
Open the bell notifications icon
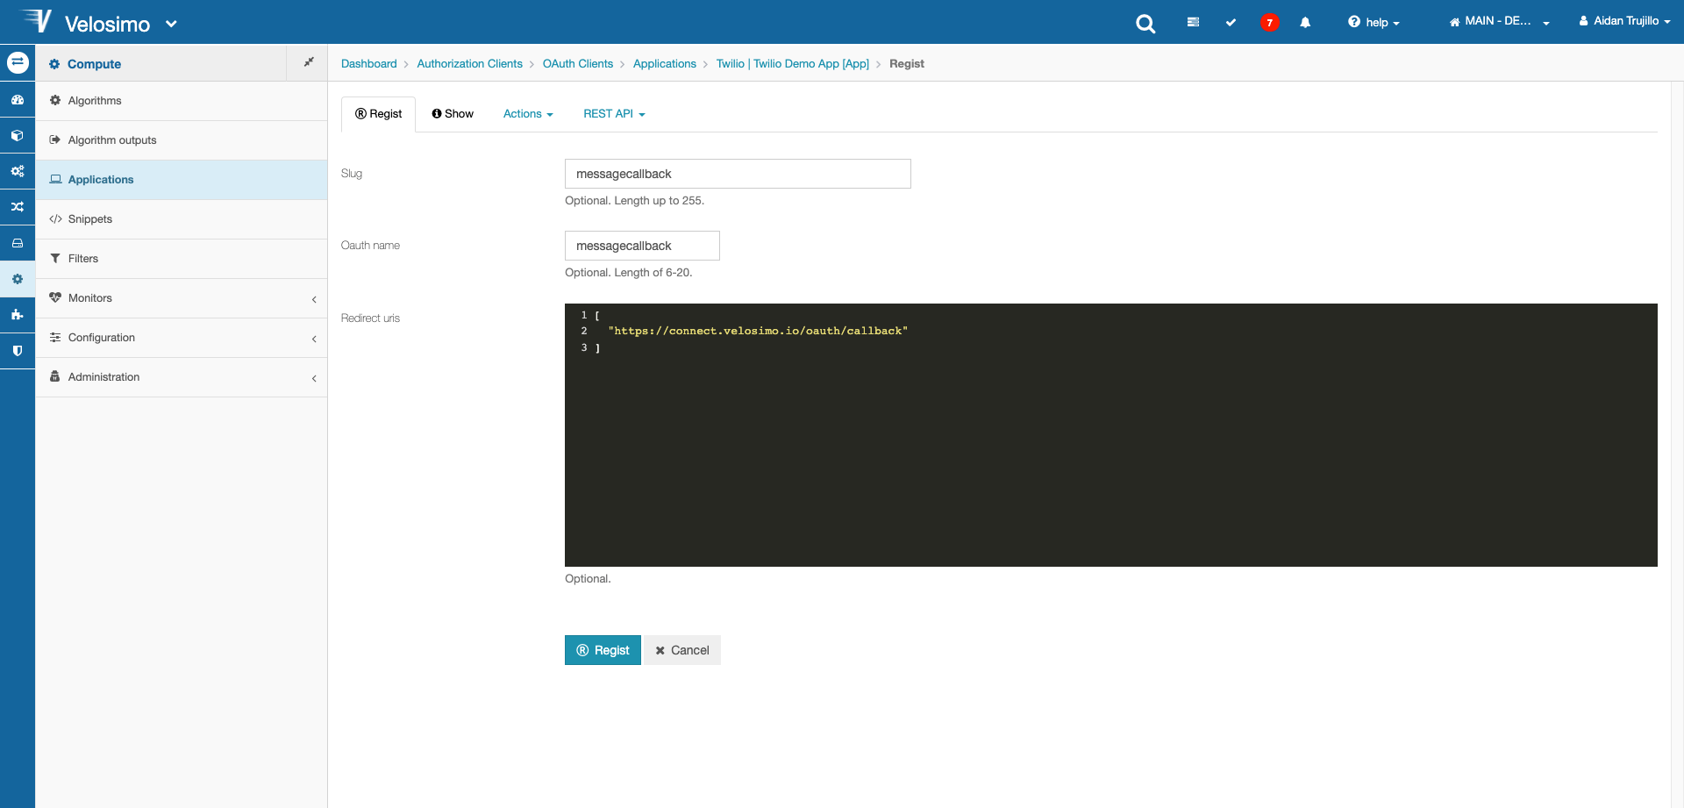pyautogui.click(x=1305, y=22)
